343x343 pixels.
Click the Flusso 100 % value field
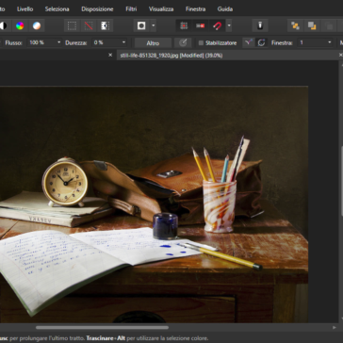(x=41, y=42)
